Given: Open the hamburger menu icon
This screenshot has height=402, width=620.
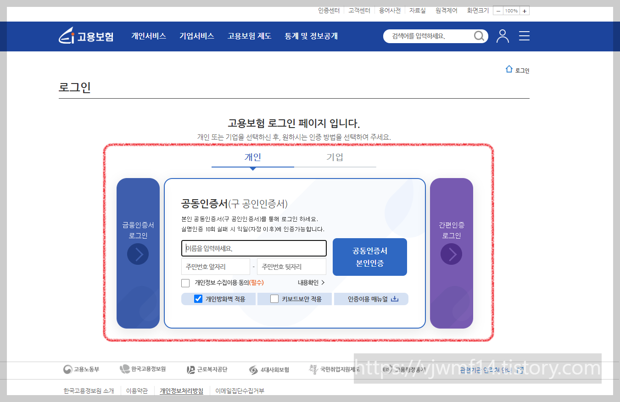Looking at the screenshot, I should [524, 36].
